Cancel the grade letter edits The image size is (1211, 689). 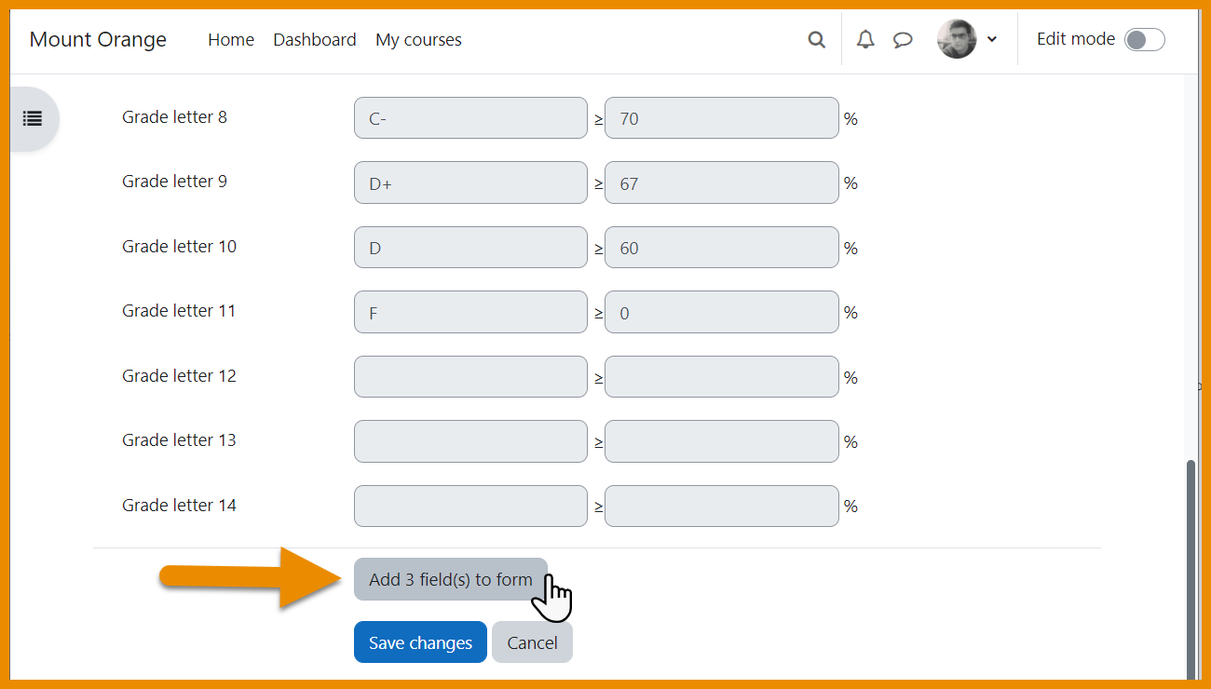pyautogui.click(x=532, y=642)
